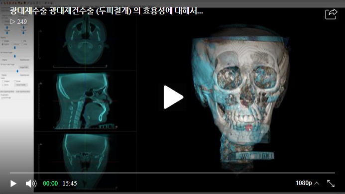Click the Model Update button in left panel
The height and width of the screenshot is (194, 345).
(21, 85)
